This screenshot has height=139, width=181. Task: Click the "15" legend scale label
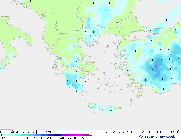tap(42, 138)
